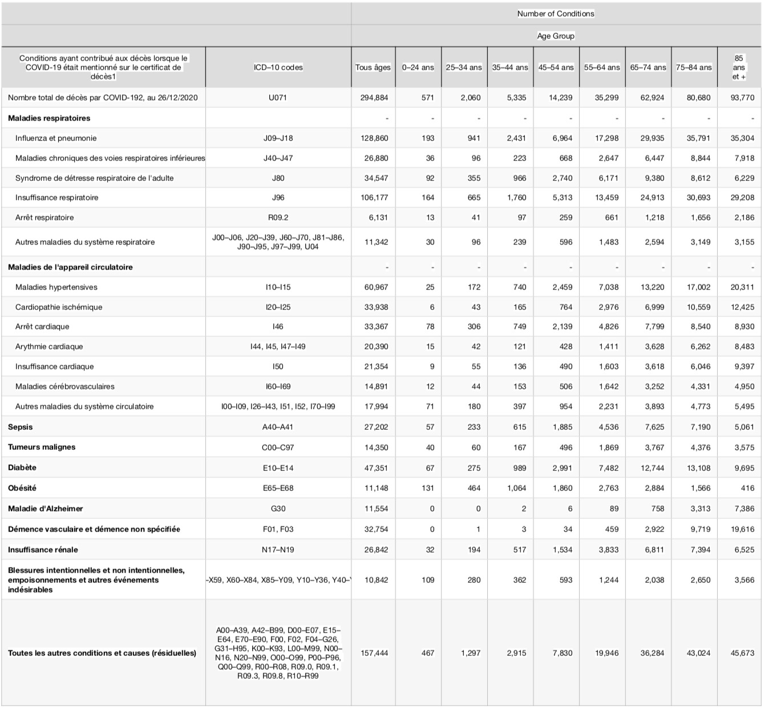Select the "Diabète" row label
Image resolution: width=765 pixels, height=709 pixels.
(x=22, y=468)
